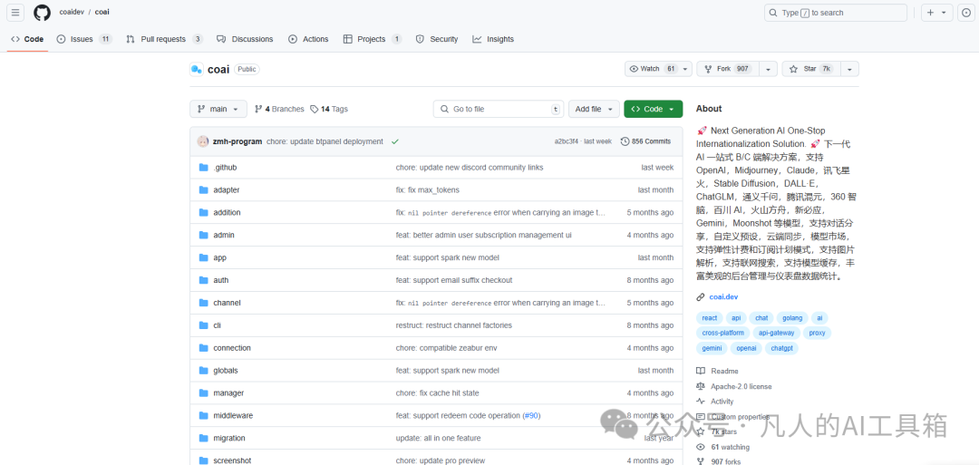Open zmh-program author link
The image size is (979, 465).
tap(237, 141)
